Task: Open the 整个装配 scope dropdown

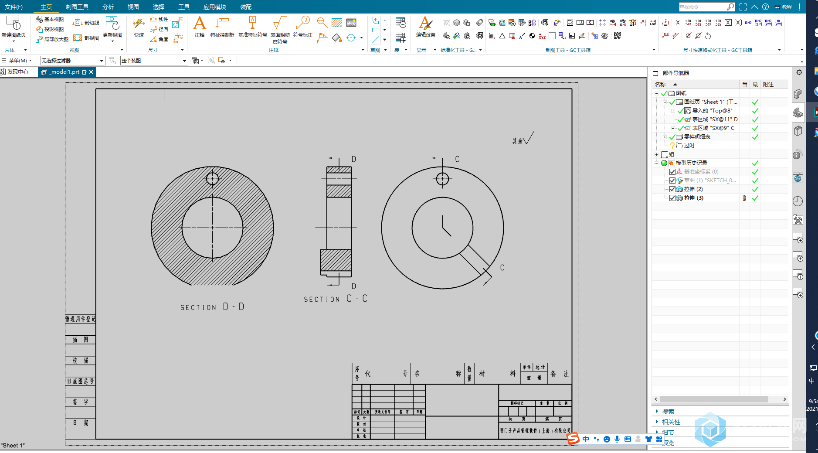Action: pos(154,61)
